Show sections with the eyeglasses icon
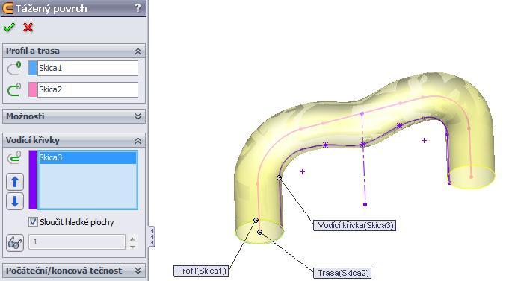This screenshot has width=506, height=281. [x=15, y=243]
